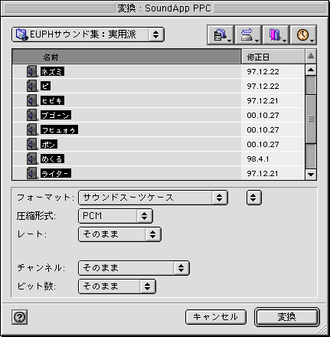Screen dimensions: 330x337
Task: Click sound file icon for ブゴーン
Action: point(31,115)
